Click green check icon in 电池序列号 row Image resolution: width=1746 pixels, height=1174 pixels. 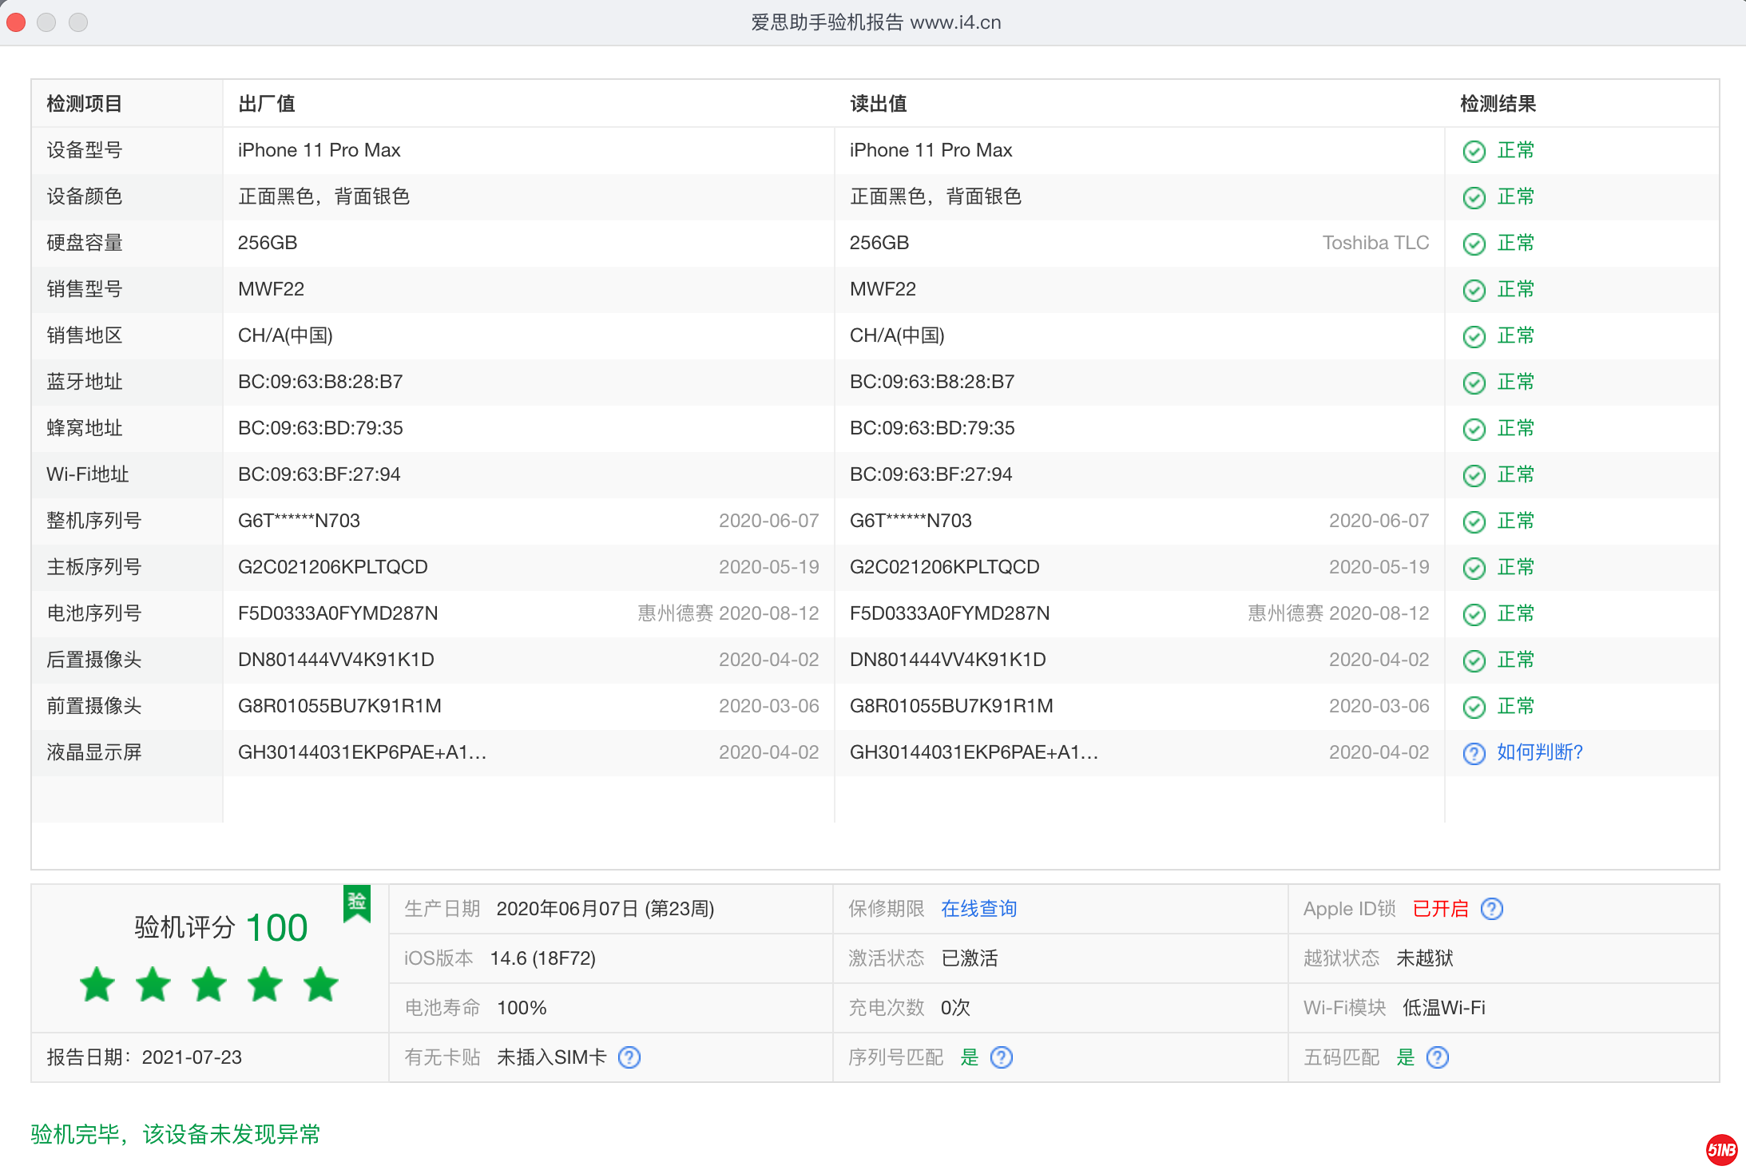(1474, 614)
